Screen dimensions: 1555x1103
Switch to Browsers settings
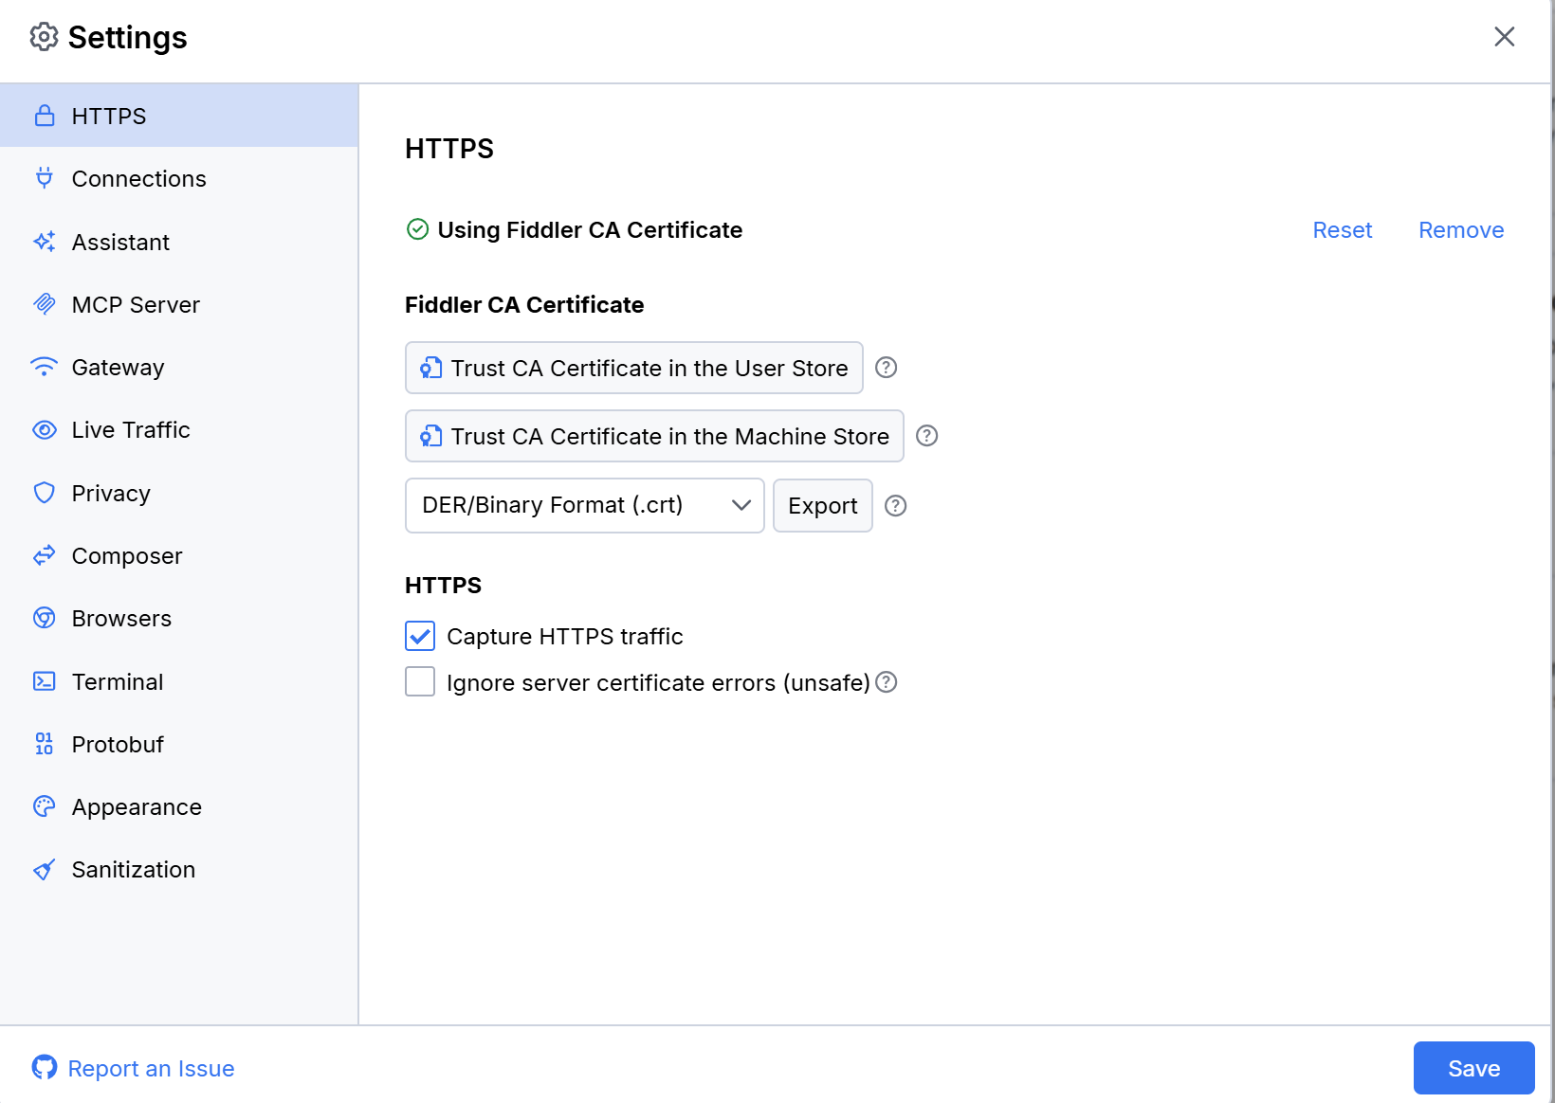[179, 618]
